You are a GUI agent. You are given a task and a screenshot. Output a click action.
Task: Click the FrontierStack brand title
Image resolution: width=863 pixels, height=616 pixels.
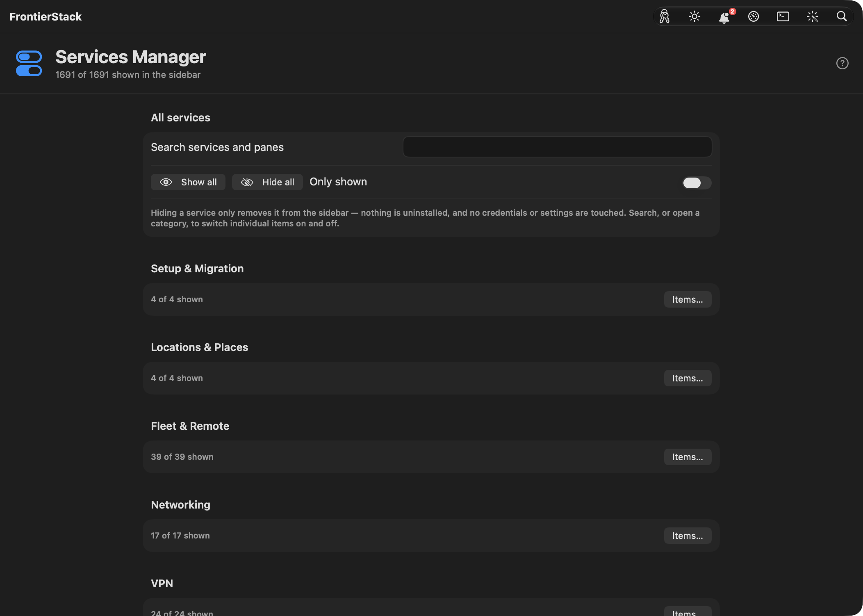point(46,16)
